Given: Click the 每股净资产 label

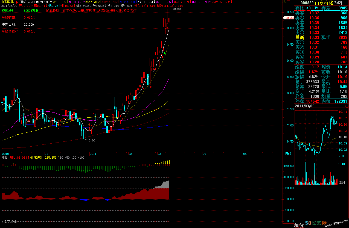Looking at the screenshot, I should pos(10,31).
